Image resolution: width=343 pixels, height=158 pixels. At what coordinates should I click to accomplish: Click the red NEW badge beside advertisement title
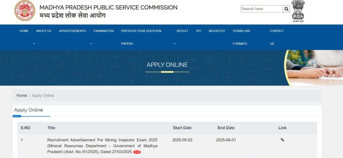point(137,152)
